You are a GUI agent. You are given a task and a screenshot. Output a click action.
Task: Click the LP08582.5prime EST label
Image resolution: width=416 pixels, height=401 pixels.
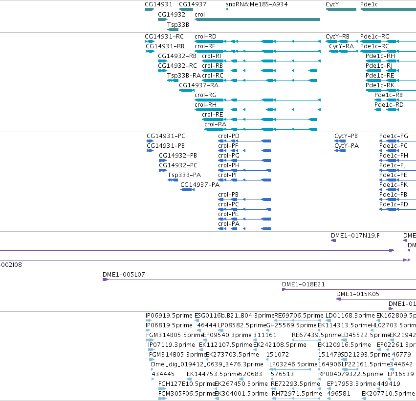tap(241, 325)
